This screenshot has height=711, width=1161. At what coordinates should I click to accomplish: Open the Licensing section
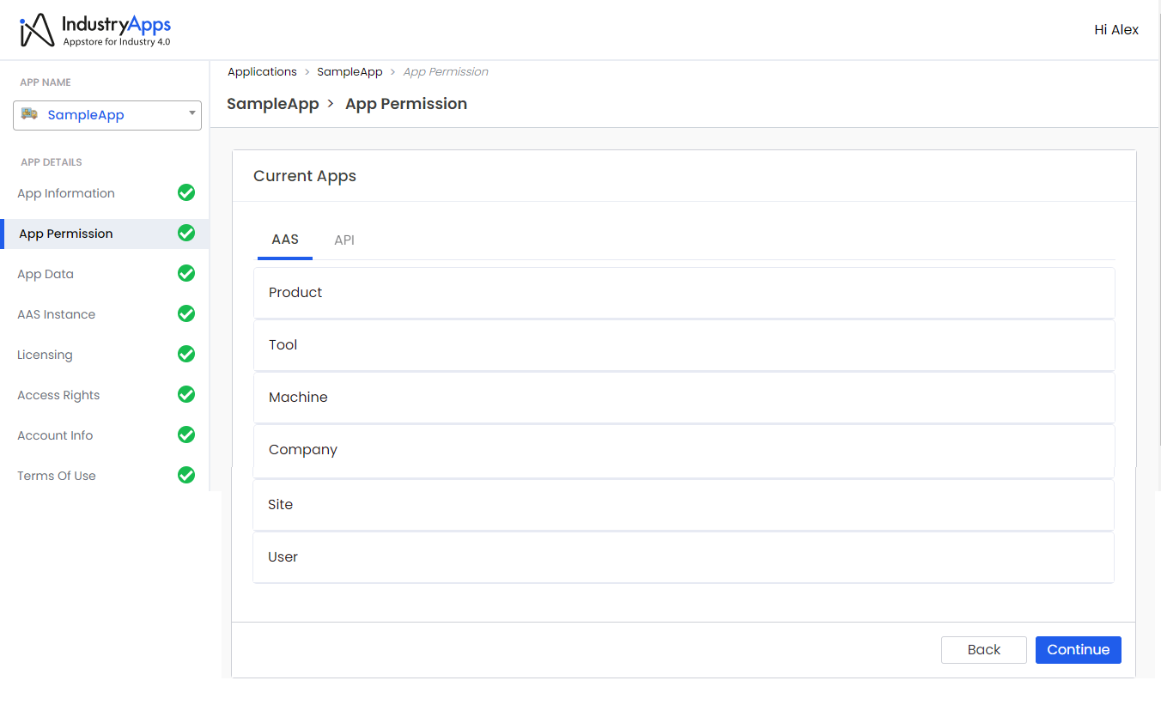coord(45,355)
